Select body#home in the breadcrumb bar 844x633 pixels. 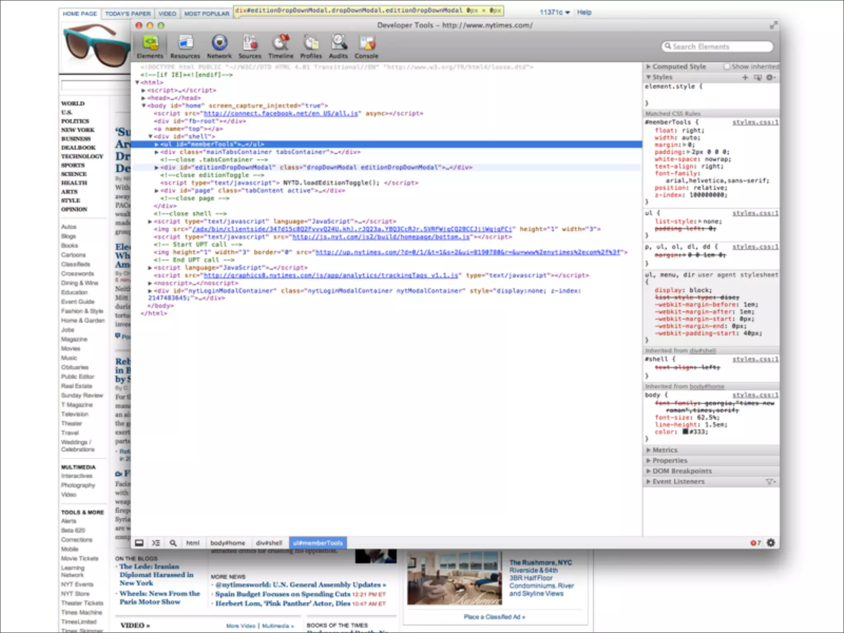[227, 543]
